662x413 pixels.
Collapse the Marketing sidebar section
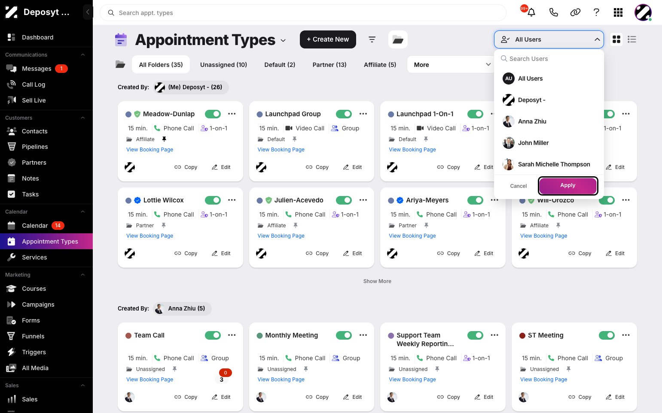[83, 275]
